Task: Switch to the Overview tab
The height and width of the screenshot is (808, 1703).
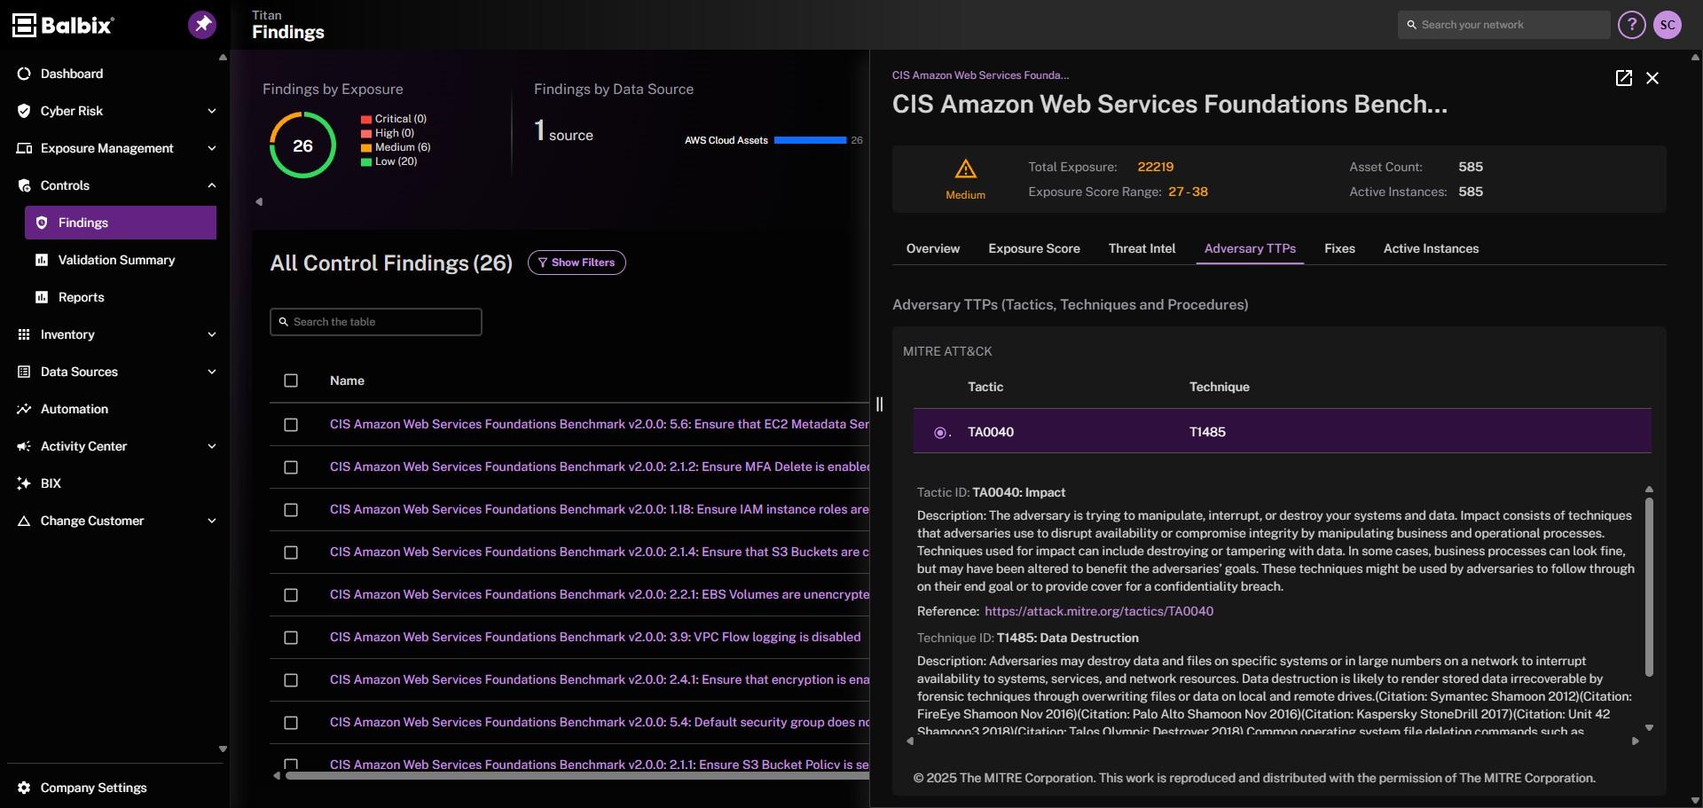Action: pyautogui.click(x=932, y=248)
